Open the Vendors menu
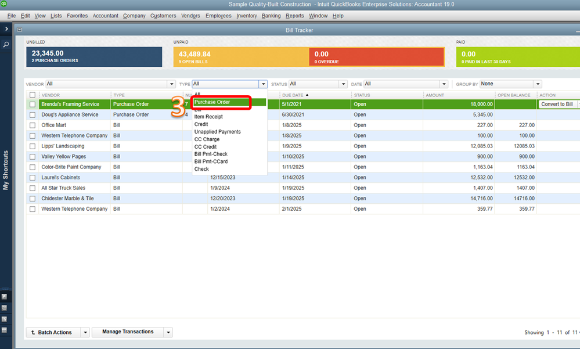The width and height of the screenshot is (580, 349). click(x=190, y=16)
